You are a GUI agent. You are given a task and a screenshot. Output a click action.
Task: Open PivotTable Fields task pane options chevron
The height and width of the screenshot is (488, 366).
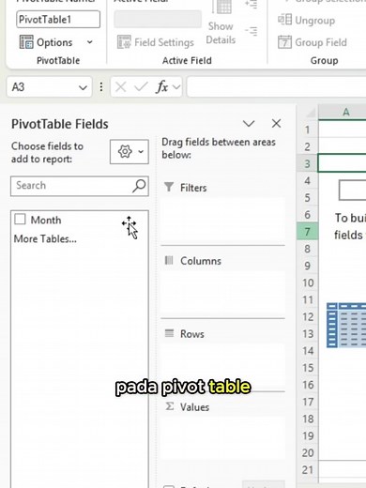[x=249, y=124]
